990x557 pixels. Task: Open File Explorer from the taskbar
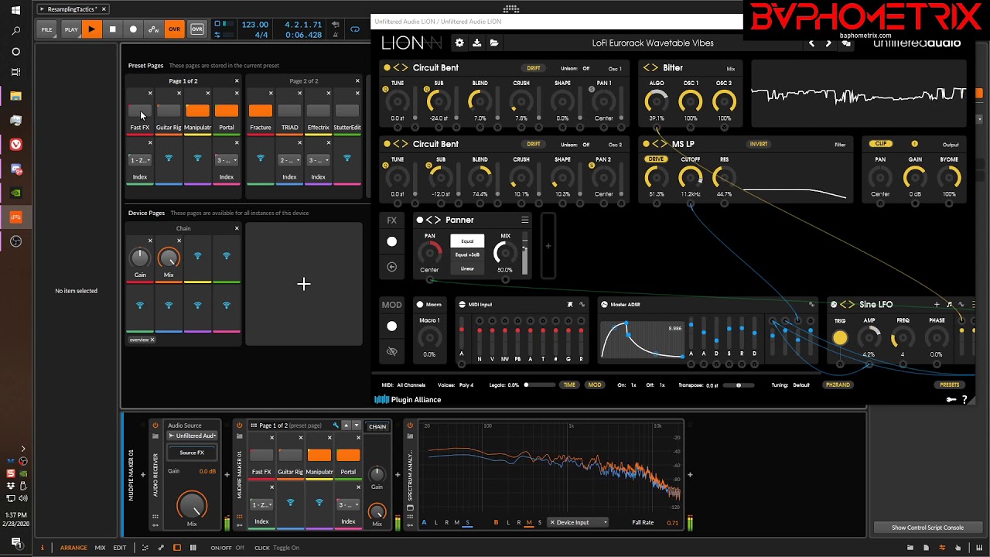(15, 96)
